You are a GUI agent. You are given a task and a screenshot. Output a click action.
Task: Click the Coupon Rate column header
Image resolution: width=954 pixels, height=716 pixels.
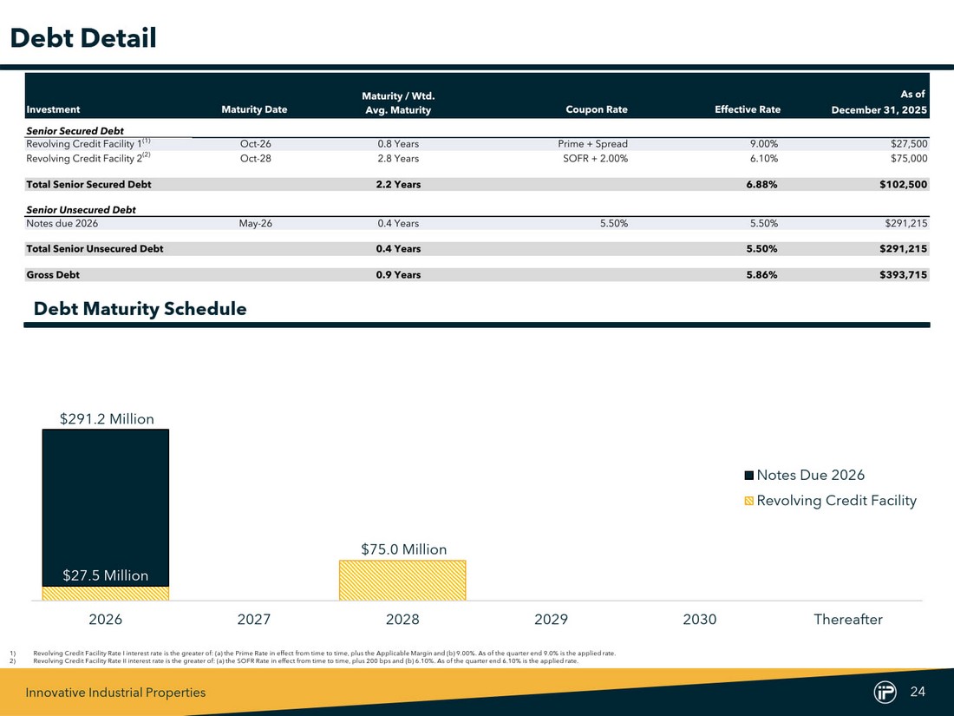(x=597, y=109)
